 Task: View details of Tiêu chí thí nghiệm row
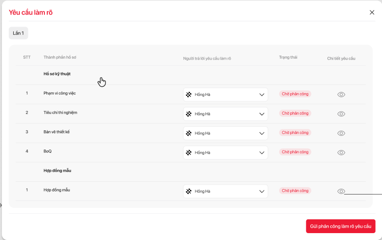coord(341,114)
